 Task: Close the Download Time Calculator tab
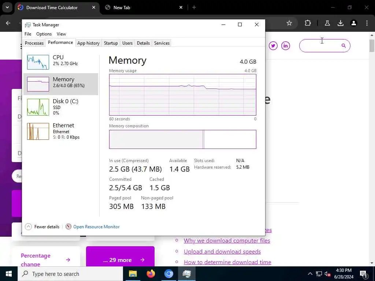94,7
